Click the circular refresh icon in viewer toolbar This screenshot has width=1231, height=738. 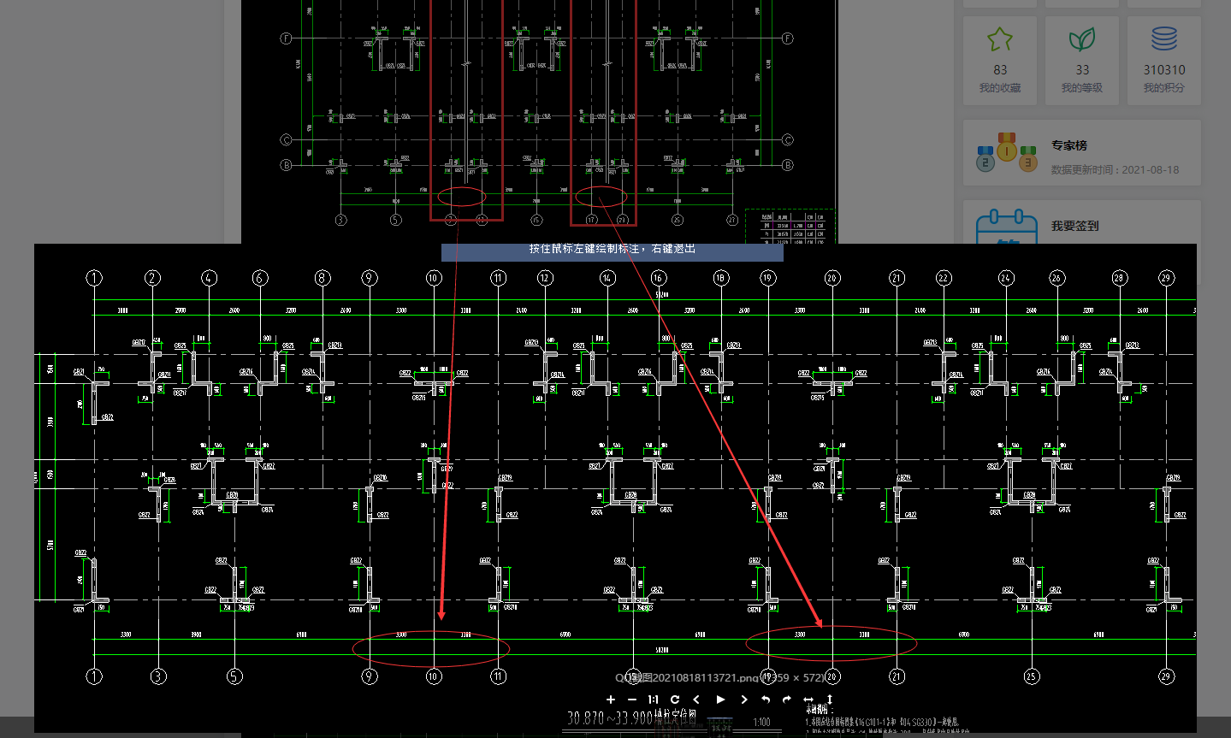pos(675,700)
